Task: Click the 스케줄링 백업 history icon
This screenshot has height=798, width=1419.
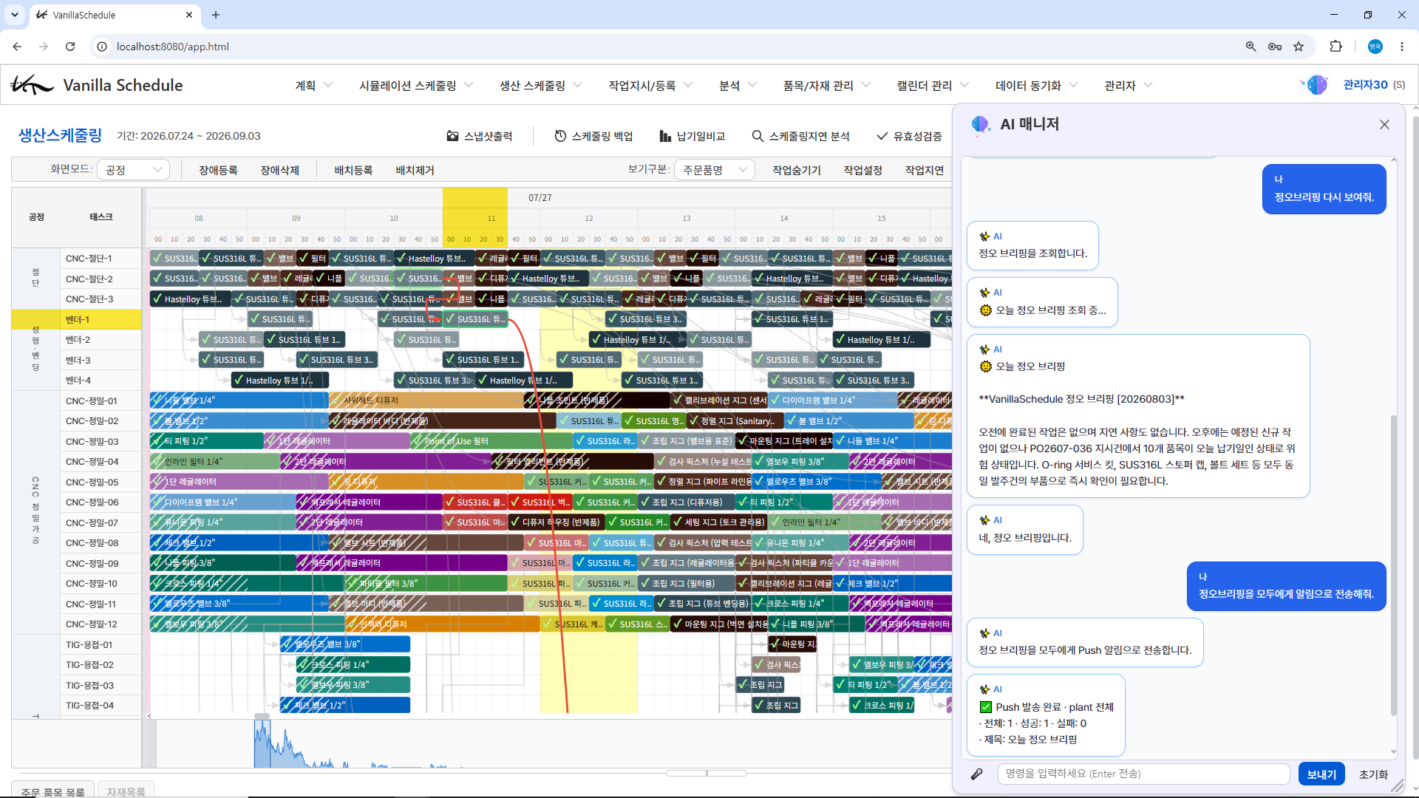Action: (x=560, y=136)
